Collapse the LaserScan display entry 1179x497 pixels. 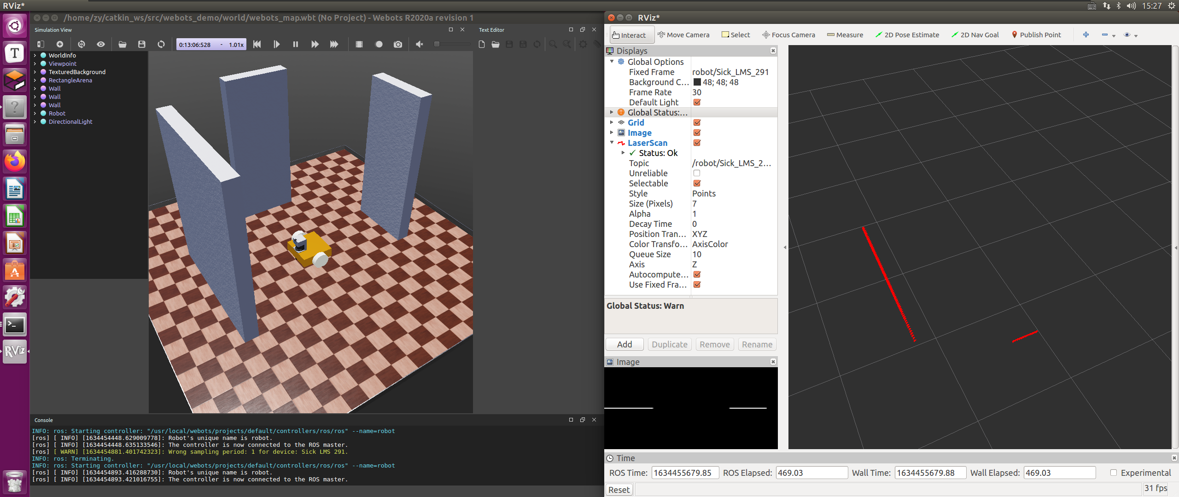tap(612, 143)
